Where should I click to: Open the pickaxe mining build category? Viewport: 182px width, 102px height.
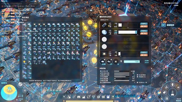[x=69, y=97]
